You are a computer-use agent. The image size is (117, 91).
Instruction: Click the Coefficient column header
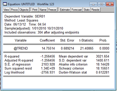click(x=47, y=40)
